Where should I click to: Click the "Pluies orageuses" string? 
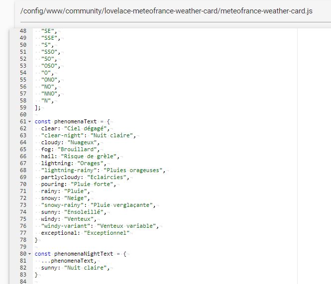(x=133, y=170)
